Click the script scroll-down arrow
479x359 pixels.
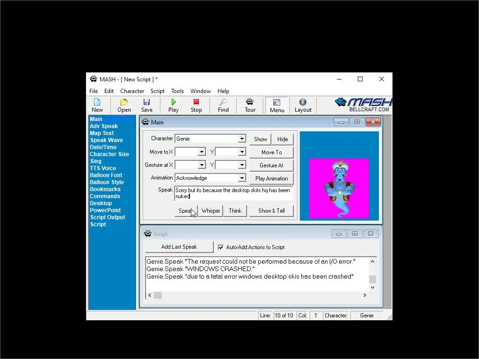point(372,287)
